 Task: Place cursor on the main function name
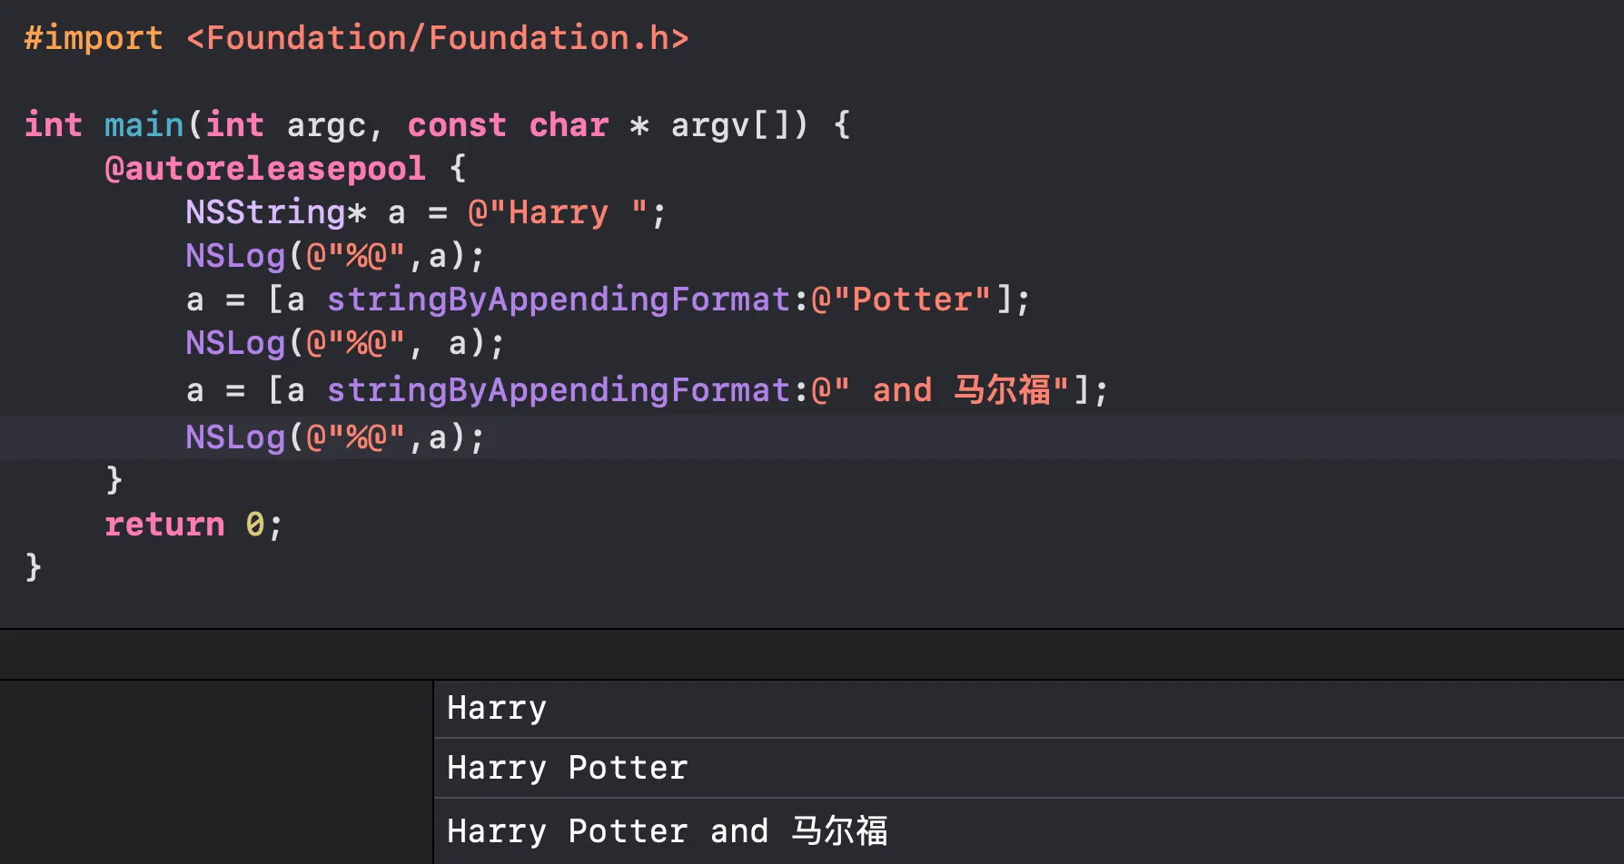tap(144, 125)
